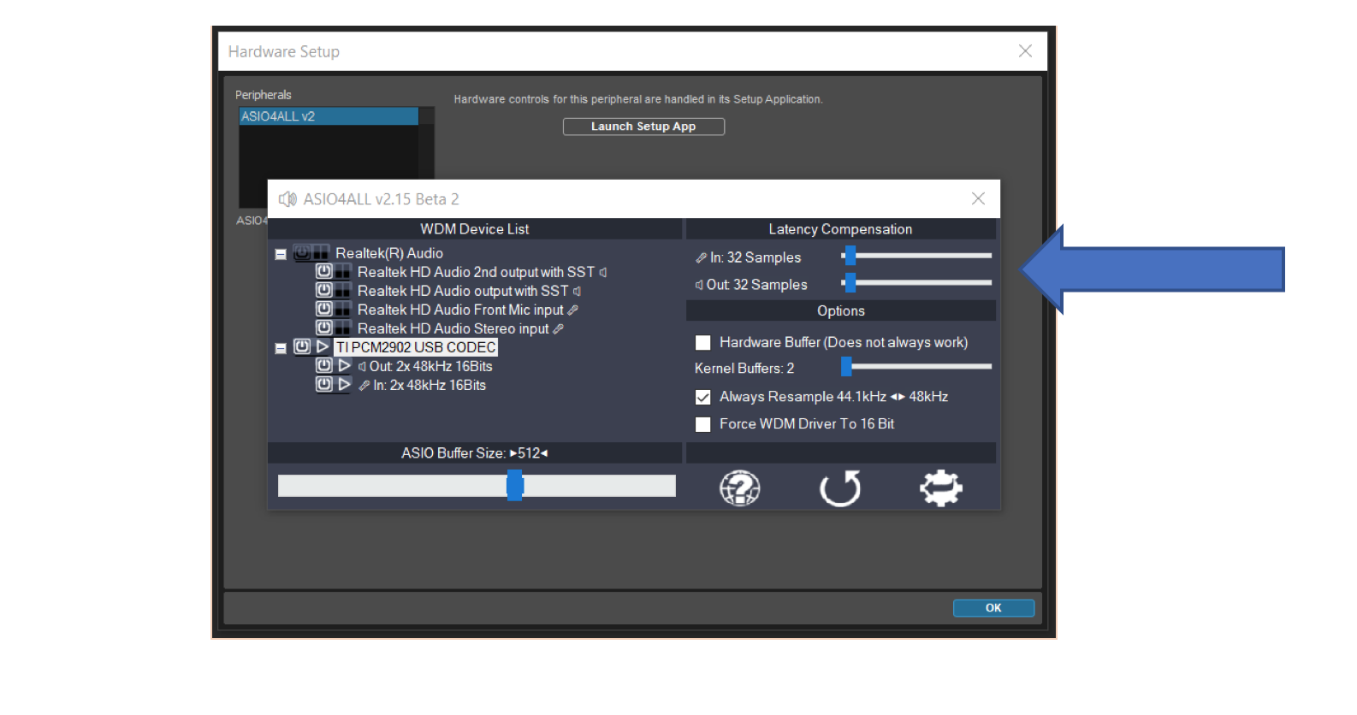Collapse the TI PCM2902 USB CODEC tree node
Viewport: 1357px width, 715px height.
point(281,348)
